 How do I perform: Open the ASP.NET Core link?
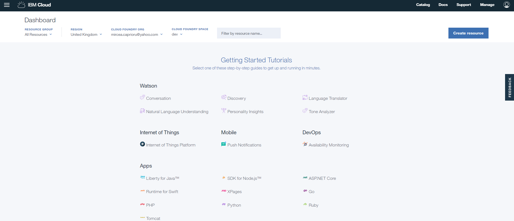322,178
